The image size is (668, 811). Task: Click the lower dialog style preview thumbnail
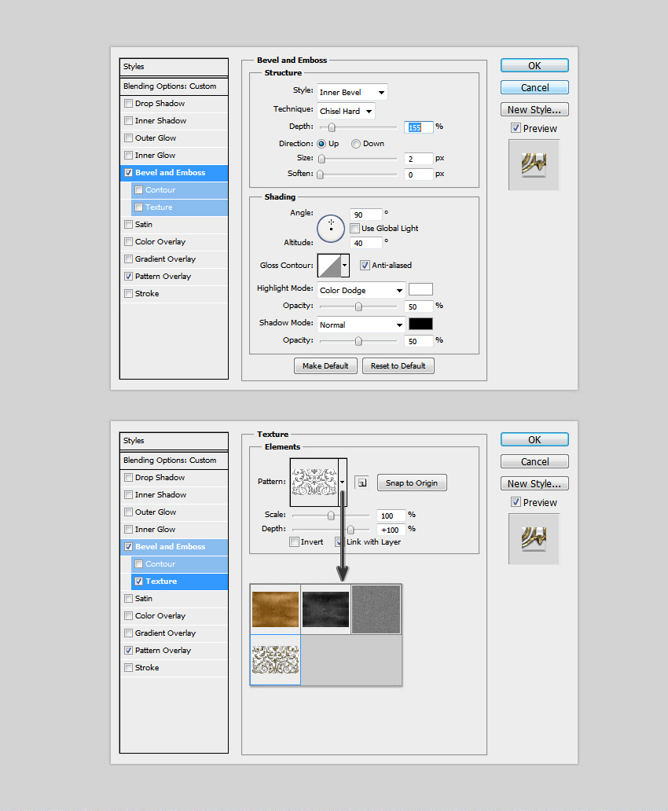coord(534,539)
